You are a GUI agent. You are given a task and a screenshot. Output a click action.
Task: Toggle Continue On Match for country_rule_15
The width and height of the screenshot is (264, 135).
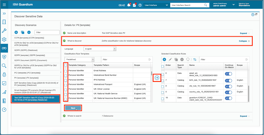pos(228,92)
